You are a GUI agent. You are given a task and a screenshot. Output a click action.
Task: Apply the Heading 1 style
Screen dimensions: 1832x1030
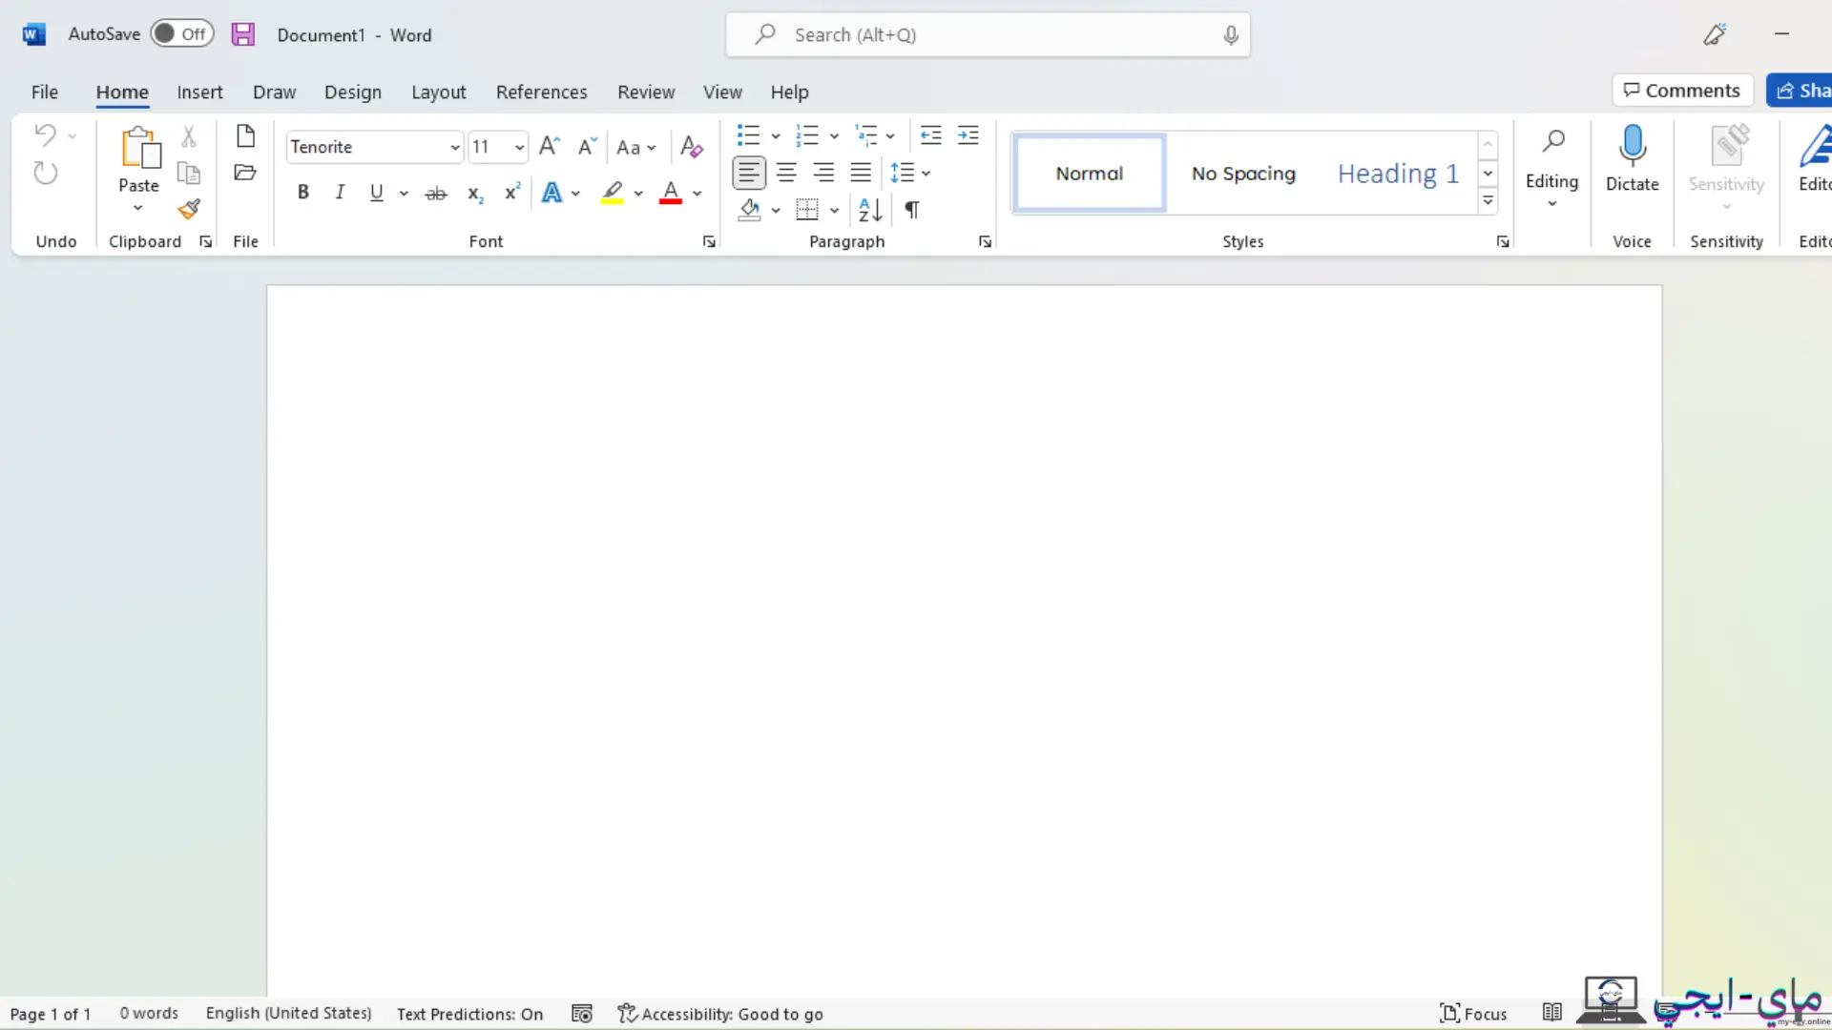click(x=1398, y=174)
